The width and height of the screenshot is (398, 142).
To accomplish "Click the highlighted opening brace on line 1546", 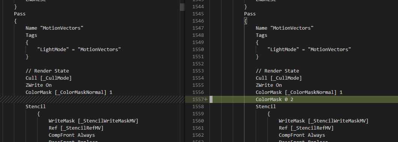I will click(x=246, y=21).
